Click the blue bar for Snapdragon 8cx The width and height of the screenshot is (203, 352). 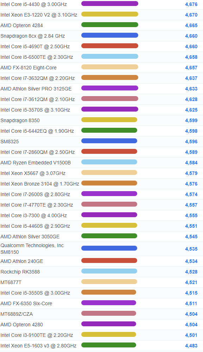(110, 35)
